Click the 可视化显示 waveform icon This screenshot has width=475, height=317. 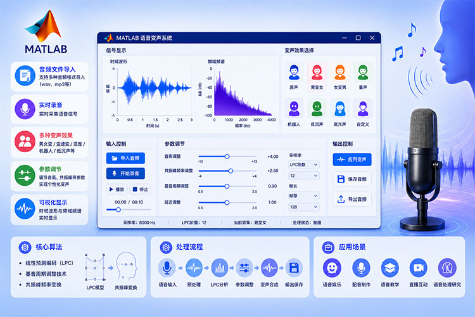[25, 209]
